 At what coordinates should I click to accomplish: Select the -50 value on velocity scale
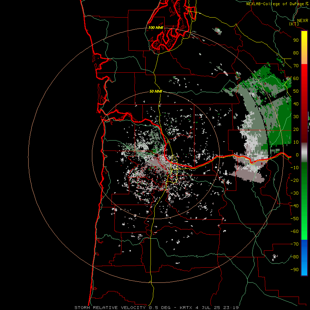pyautogui.click(x=294, y=219)
